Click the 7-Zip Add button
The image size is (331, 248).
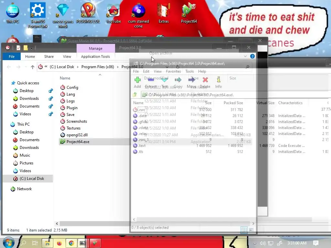(x=137, y=82)
